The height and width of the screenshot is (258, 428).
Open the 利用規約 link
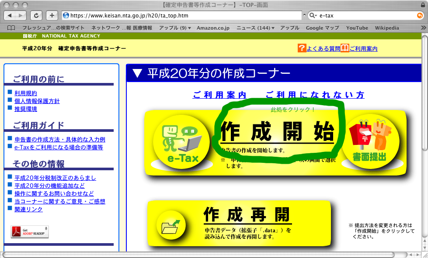(26, 93)
